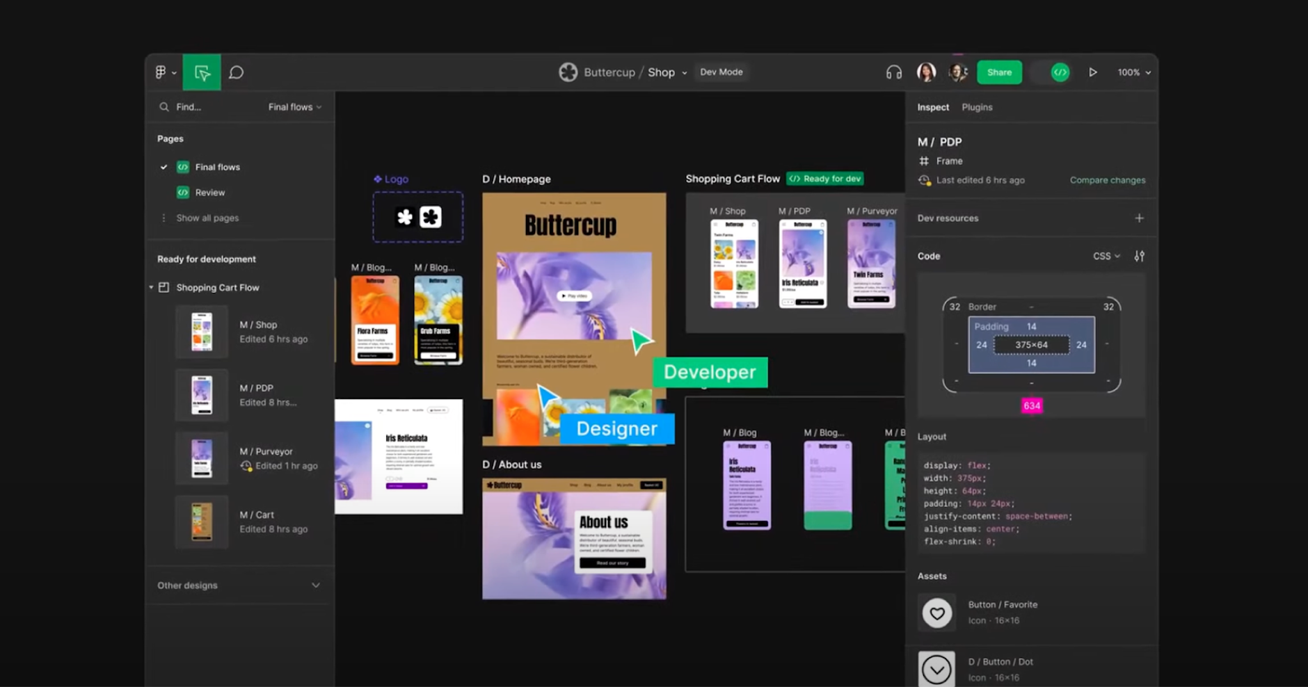1308x687 pixels.
Task: Select the Move/inspect cursor tool
Action: point(202,72)
